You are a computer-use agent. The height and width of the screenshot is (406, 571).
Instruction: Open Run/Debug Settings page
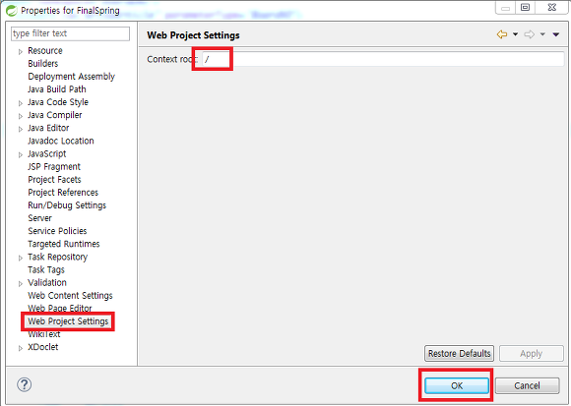point(67,205)
